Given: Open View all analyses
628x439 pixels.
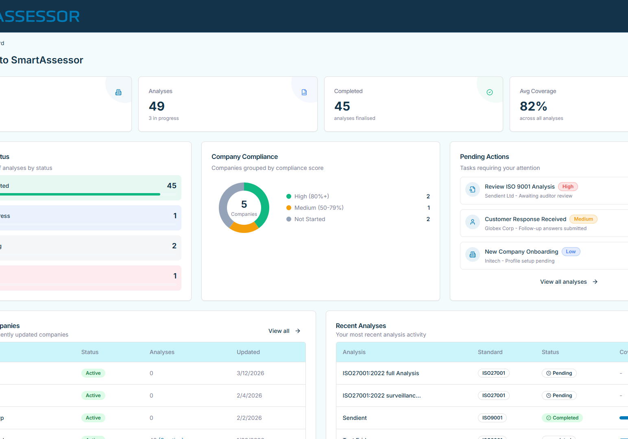Looking at the screenshot, I should [x=563, y=282].
